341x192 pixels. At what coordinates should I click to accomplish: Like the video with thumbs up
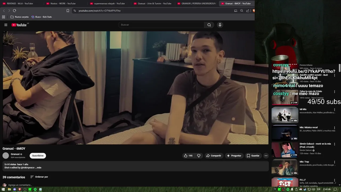pos(188,156)
